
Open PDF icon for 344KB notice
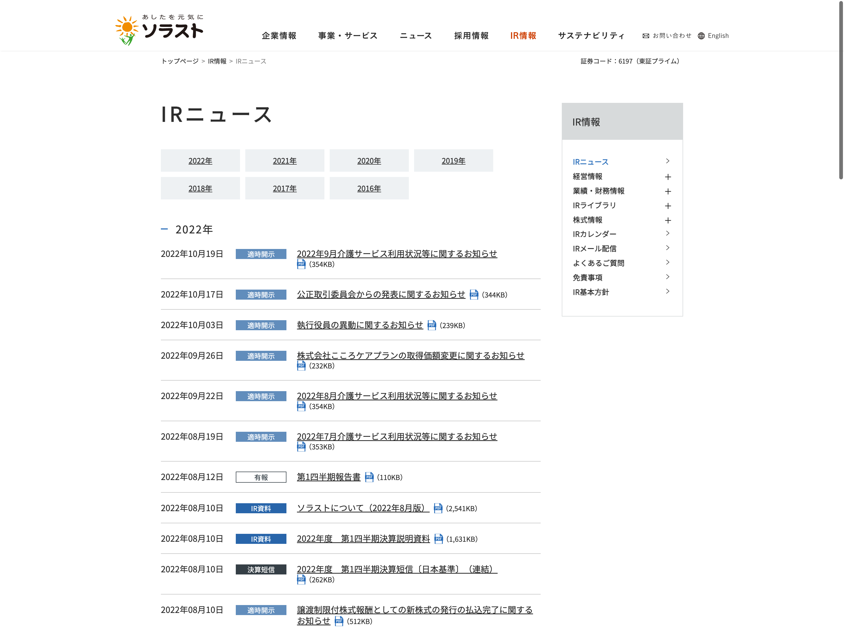tap(474, 295)
